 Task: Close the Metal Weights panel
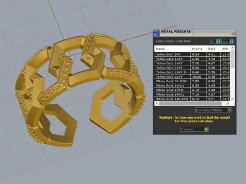233,33
